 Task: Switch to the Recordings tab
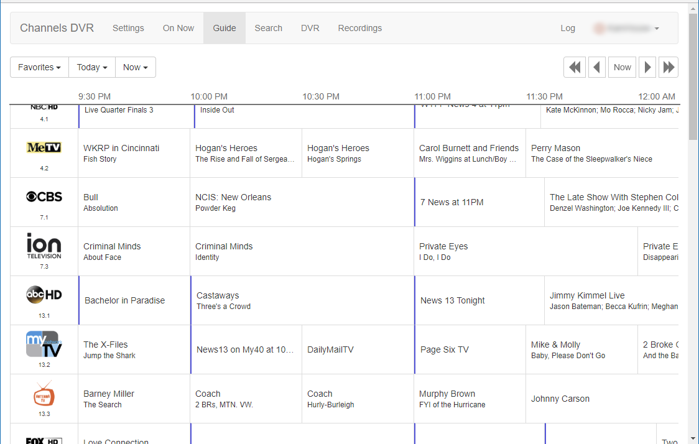click(359, 28)
